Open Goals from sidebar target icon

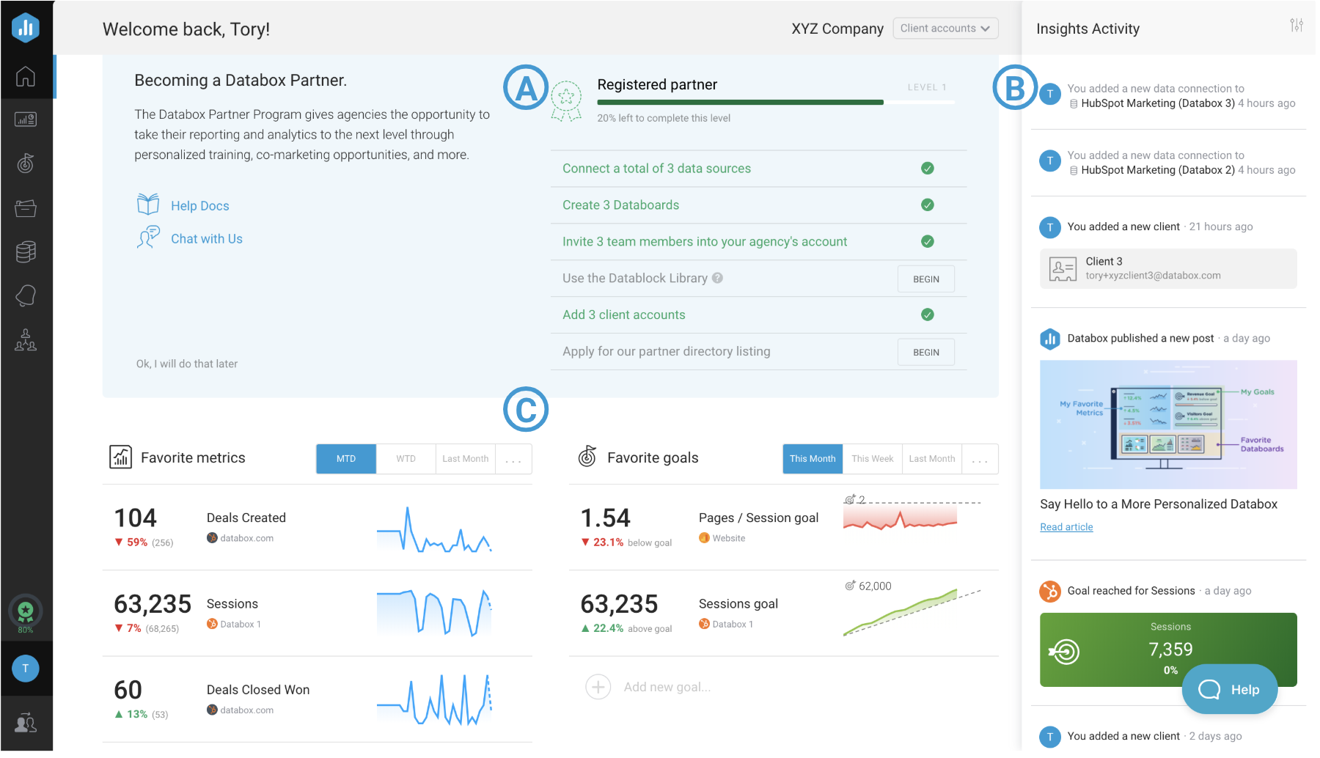point(26,163)
